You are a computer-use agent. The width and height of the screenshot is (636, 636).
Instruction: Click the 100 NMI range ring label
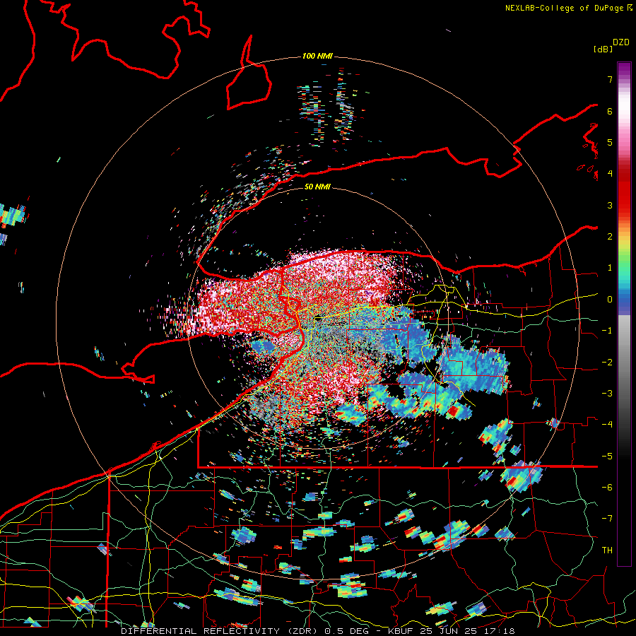pos(317,56)
